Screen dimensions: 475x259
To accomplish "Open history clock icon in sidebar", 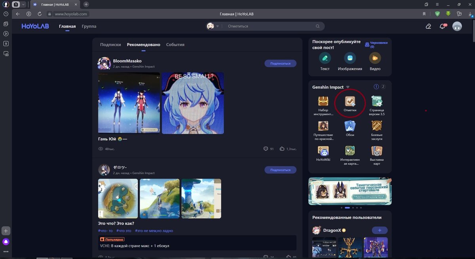I will tap(6, 14).
